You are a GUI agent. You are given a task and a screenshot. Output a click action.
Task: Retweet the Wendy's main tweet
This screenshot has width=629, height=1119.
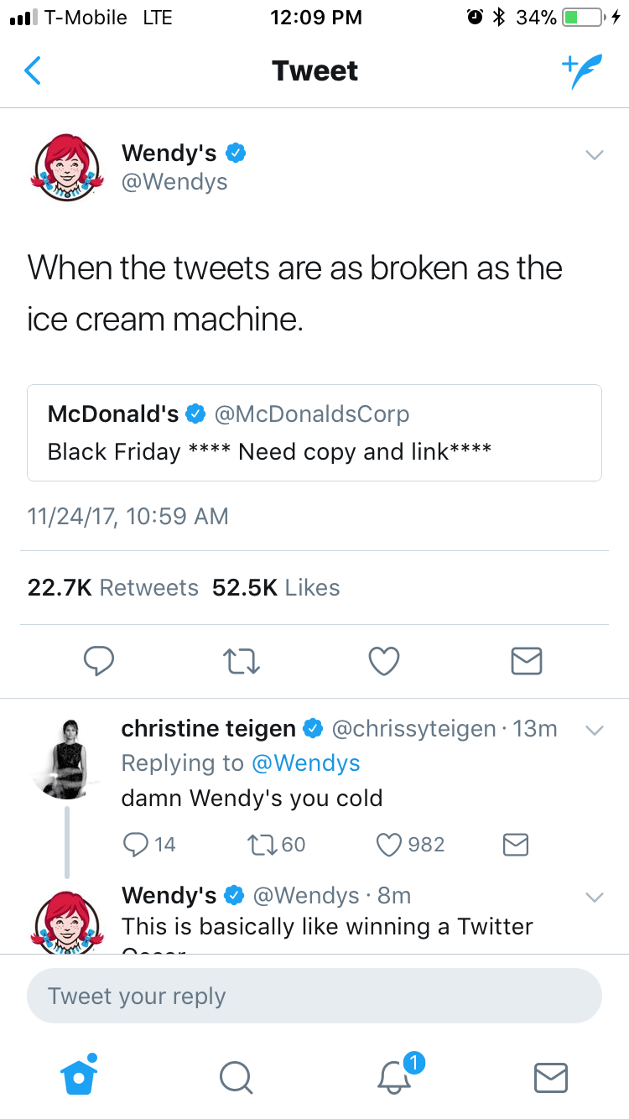(x=242, y=661)
